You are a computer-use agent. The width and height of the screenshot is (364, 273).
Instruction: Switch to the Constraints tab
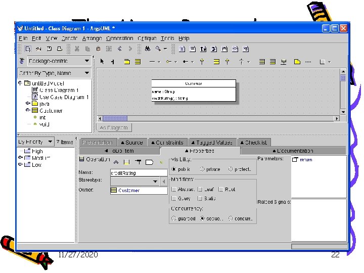pyautogui.click(x=167, y=142)
